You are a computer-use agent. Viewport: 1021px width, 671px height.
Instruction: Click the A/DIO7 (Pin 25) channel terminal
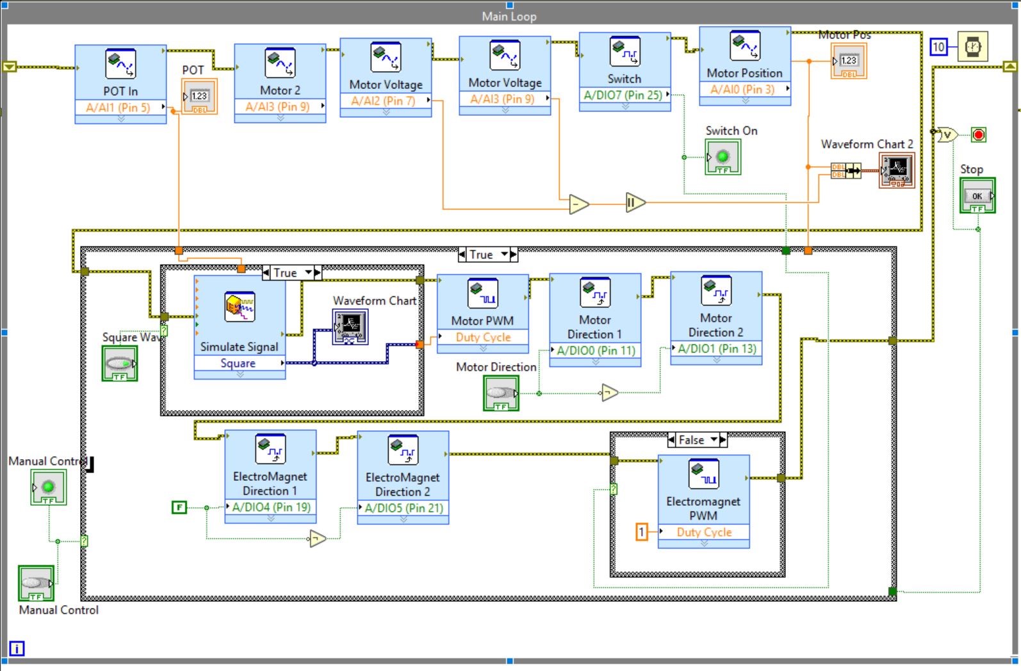pos(625,95)
